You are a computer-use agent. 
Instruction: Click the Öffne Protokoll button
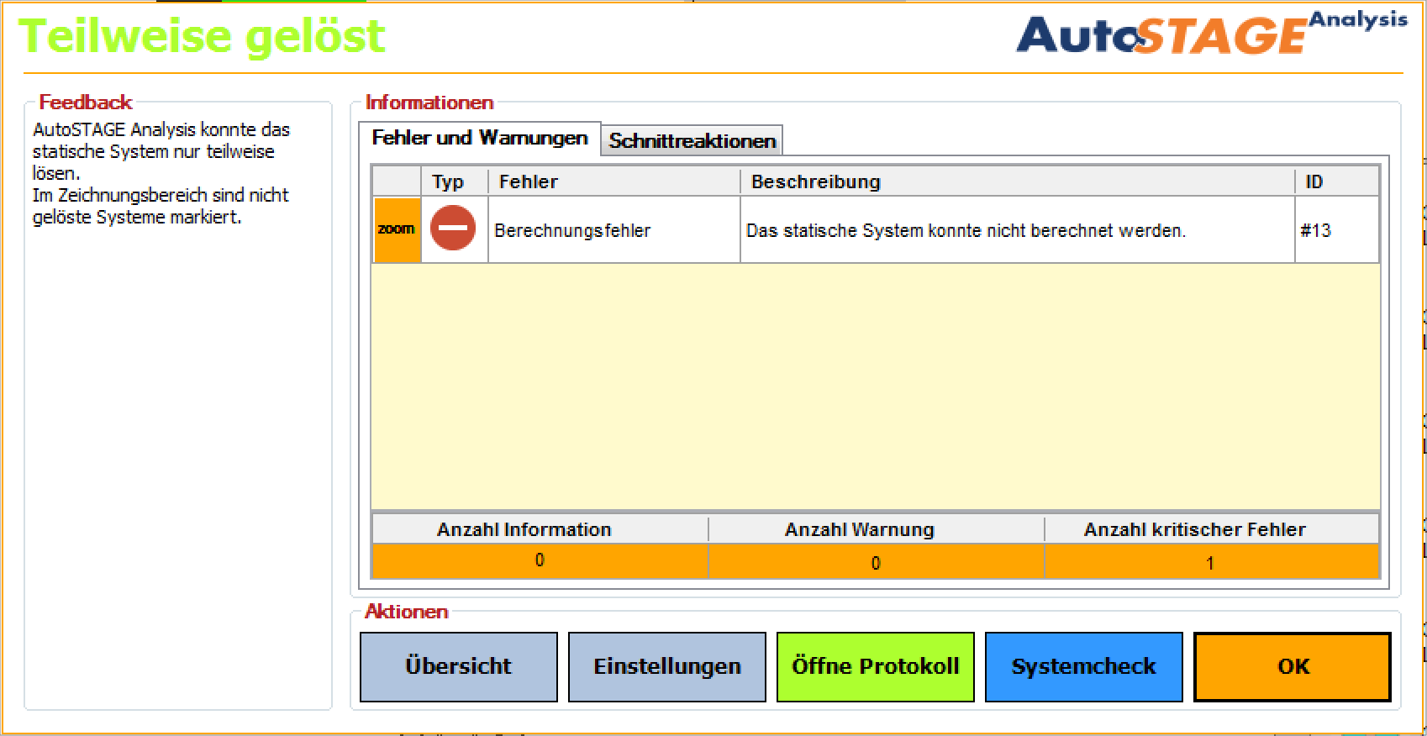(876, 667)
